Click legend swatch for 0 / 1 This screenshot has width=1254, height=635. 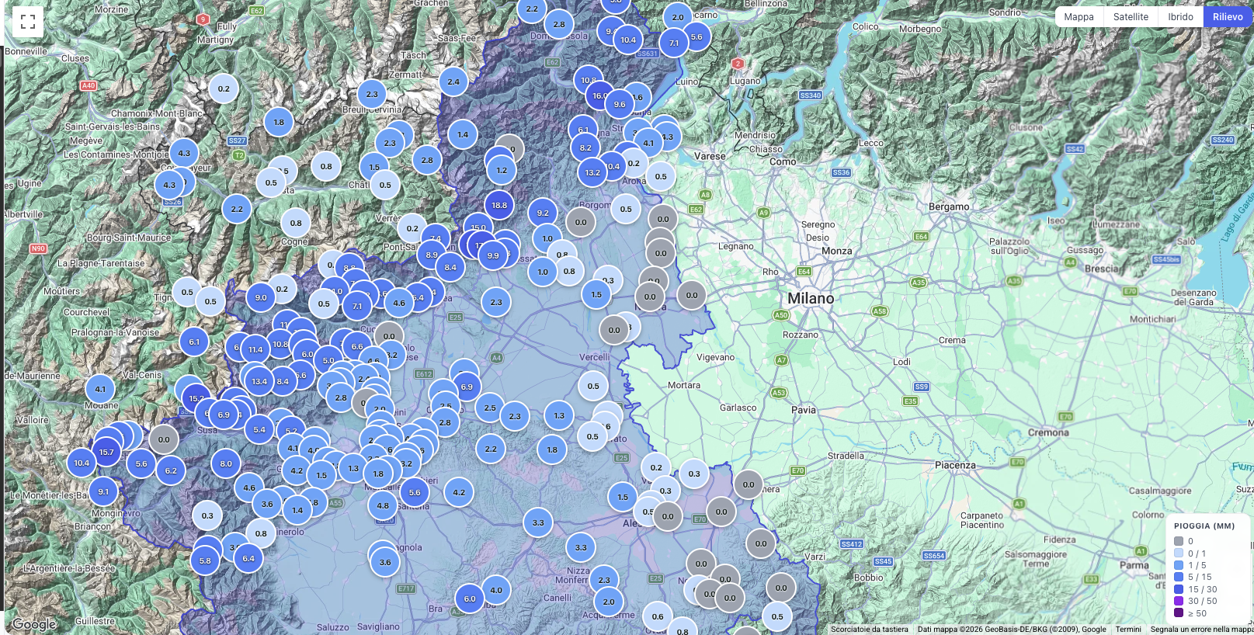pos(1179,553)
